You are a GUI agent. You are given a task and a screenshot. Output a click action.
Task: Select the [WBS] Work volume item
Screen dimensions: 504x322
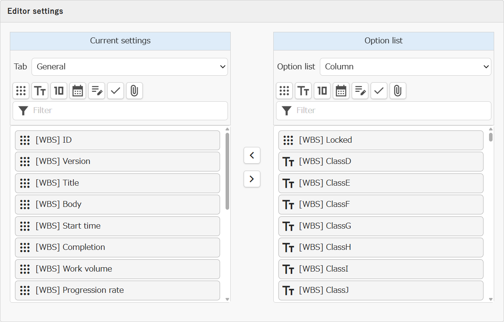click(118, 269)
